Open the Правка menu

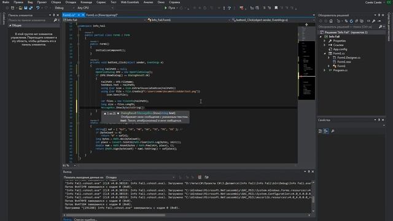18,2
